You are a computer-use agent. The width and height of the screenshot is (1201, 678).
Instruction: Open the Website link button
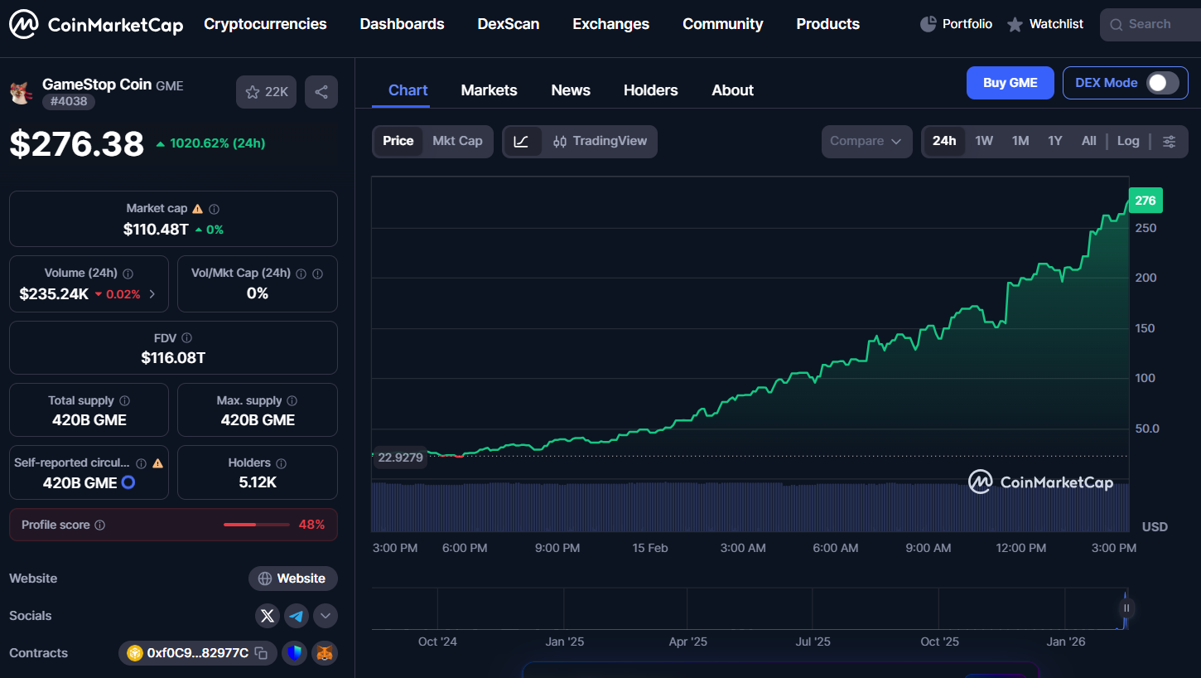293,579
